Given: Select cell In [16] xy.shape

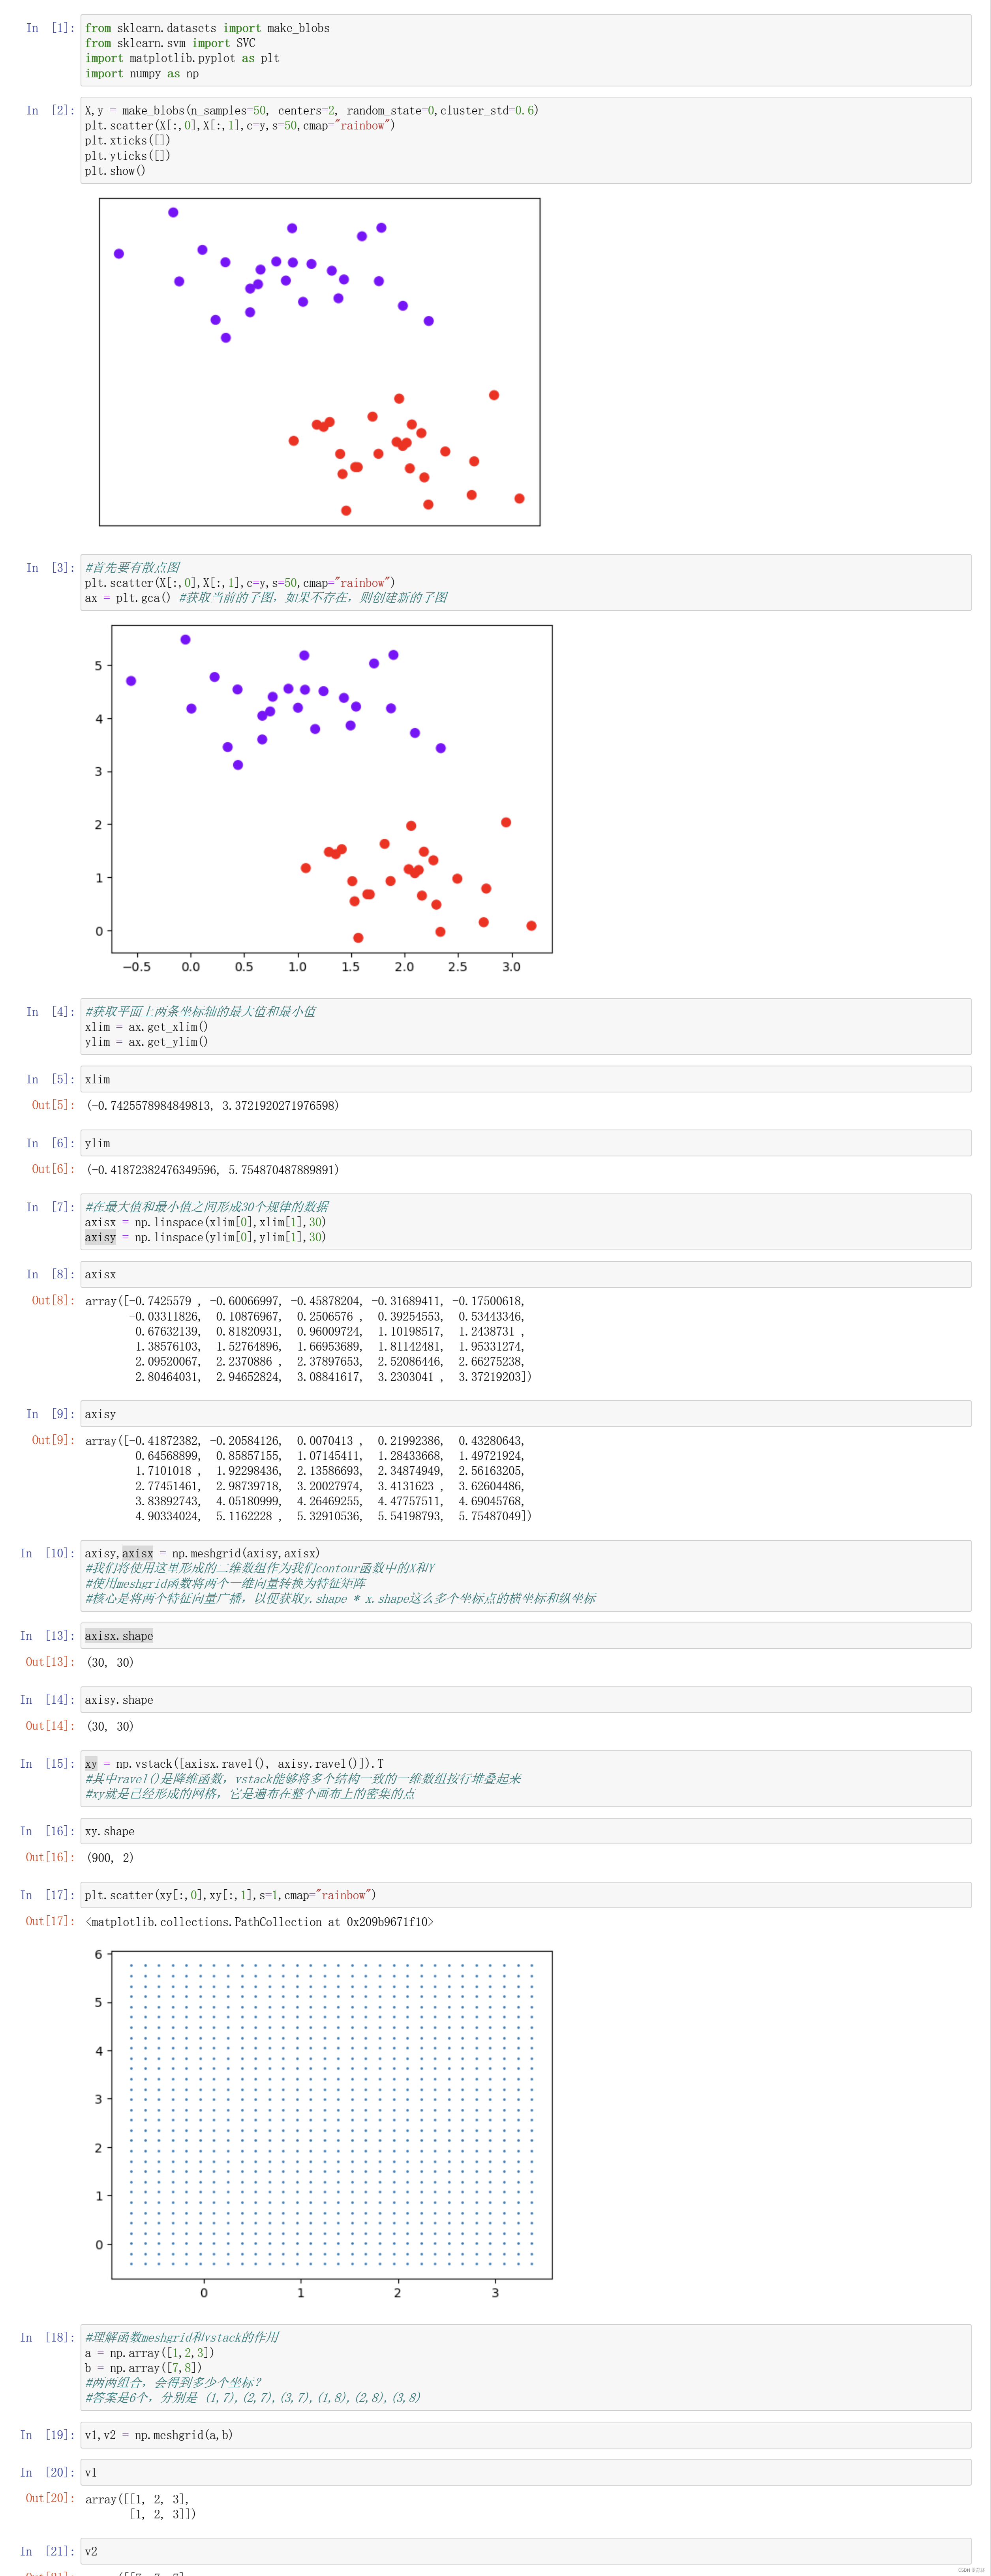Looking at the screenshot, I should click(525, 1831).
